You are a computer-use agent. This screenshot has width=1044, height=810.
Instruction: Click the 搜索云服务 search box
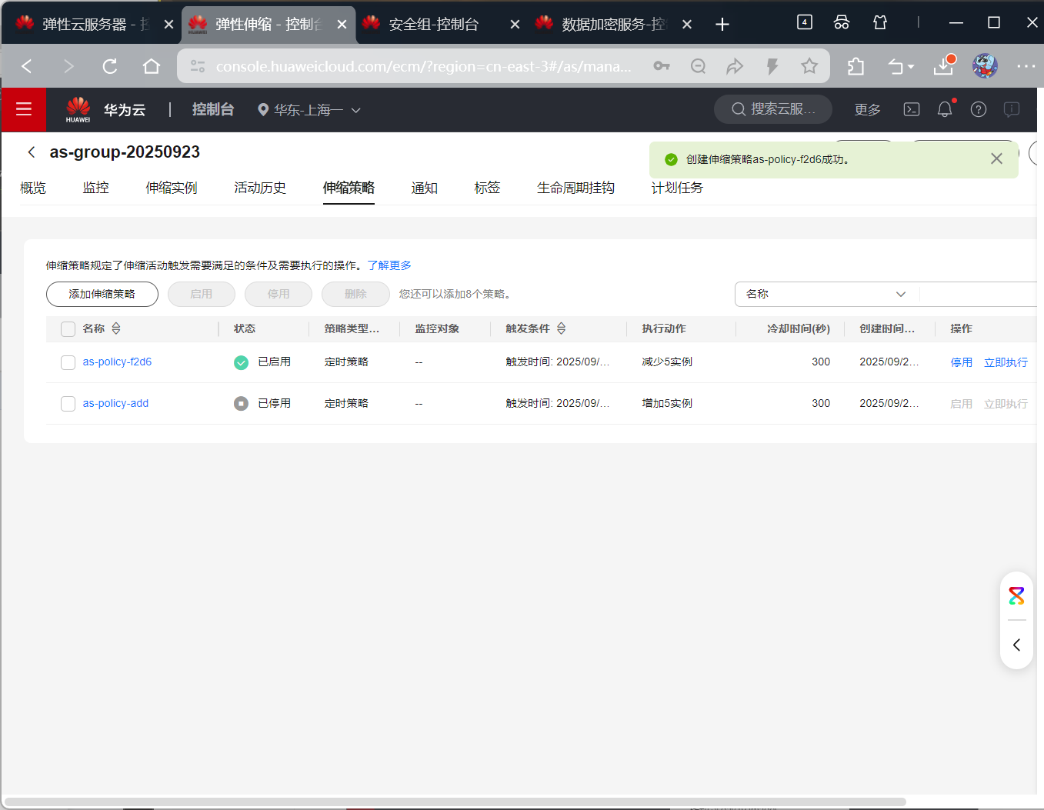[773, 109]
